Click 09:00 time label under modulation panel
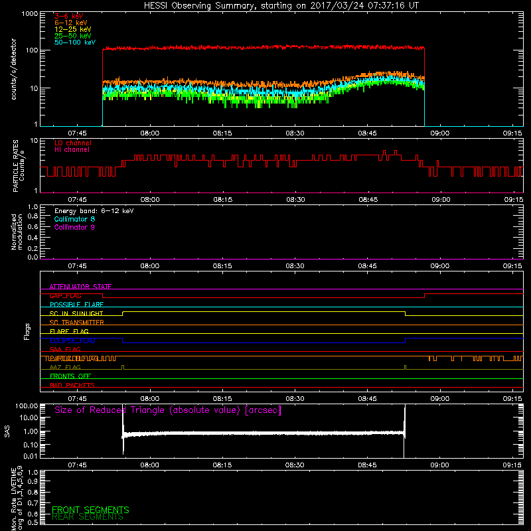The width and height of the screenshot is (531, 531). coord(440,266)
